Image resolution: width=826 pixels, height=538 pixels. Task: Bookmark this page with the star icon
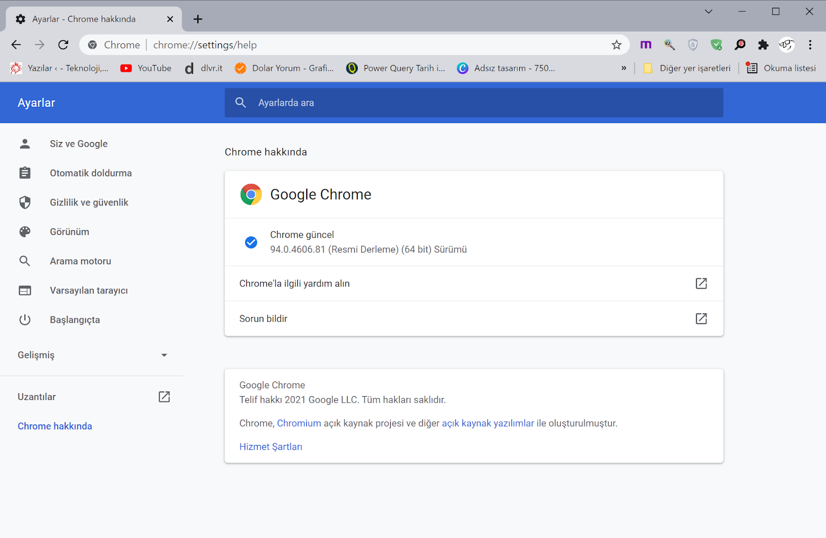coord(616,45)
